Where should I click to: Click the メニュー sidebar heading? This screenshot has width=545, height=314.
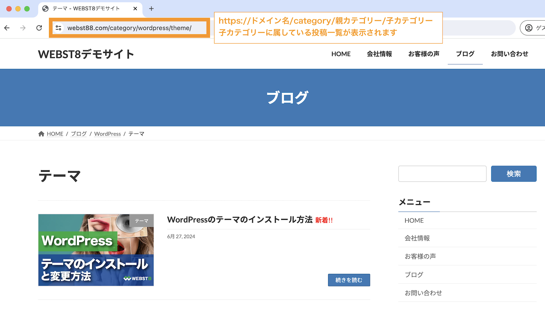[415, 202]
